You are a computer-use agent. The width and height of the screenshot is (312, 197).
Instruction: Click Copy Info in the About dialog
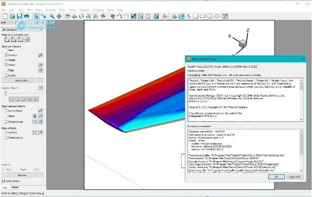(294, 177)
